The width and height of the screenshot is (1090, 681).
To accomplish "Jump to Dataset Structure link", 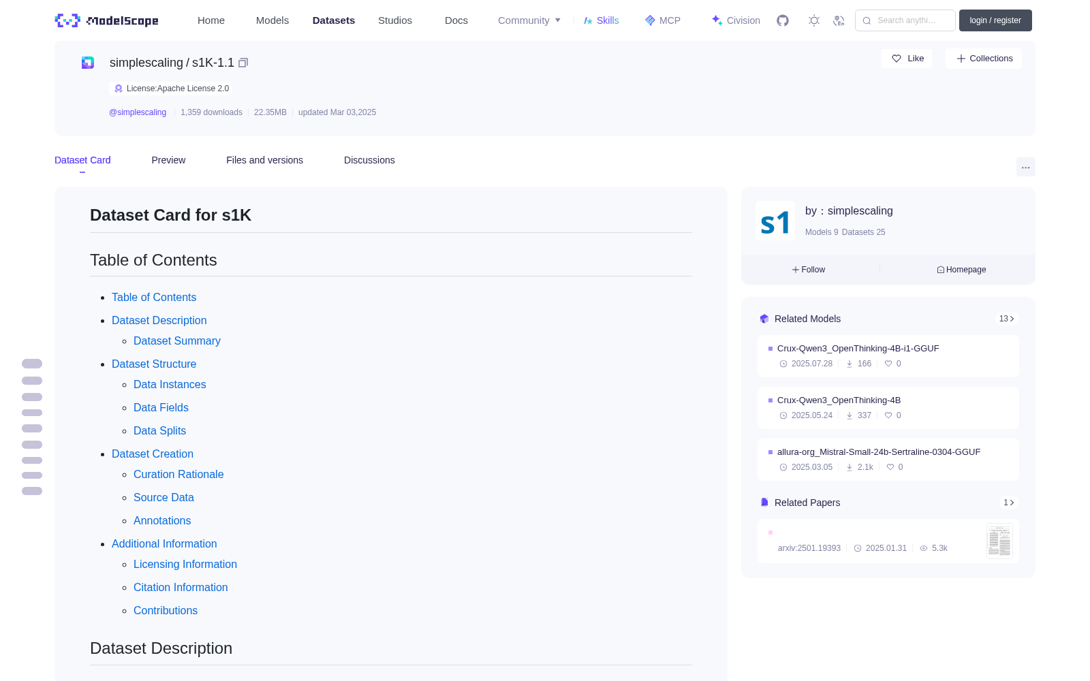I will [154, 364].
